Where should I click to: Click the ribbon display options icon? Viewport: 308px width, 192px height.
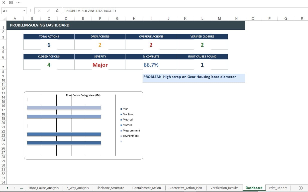point(11,2)
